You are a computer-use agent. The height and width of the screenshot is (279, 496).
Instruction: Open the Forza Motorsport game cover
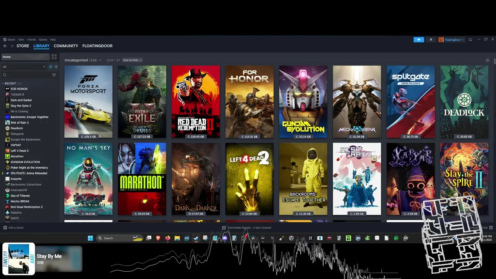point(88,102)
